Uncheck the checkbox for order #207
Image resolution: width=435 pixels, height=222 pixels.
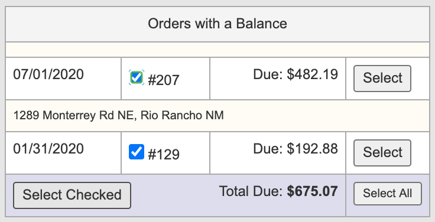tap(137, 77)
